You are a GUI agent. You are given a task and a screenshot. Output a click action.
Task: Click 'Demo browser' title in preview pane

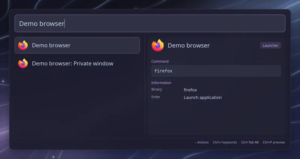(x=189, y=45)
